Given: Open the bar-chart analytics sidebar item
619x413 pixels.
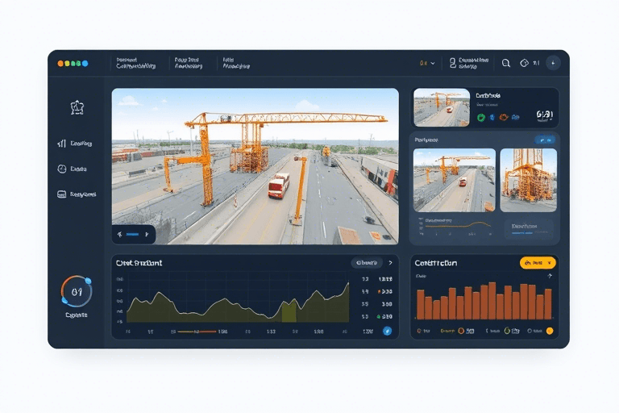Looking at the screenshot, I should point(62,144).
